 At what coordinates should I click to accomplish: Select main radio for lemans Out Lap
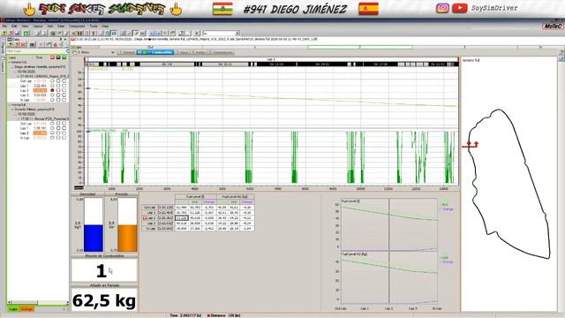(52, 81)
